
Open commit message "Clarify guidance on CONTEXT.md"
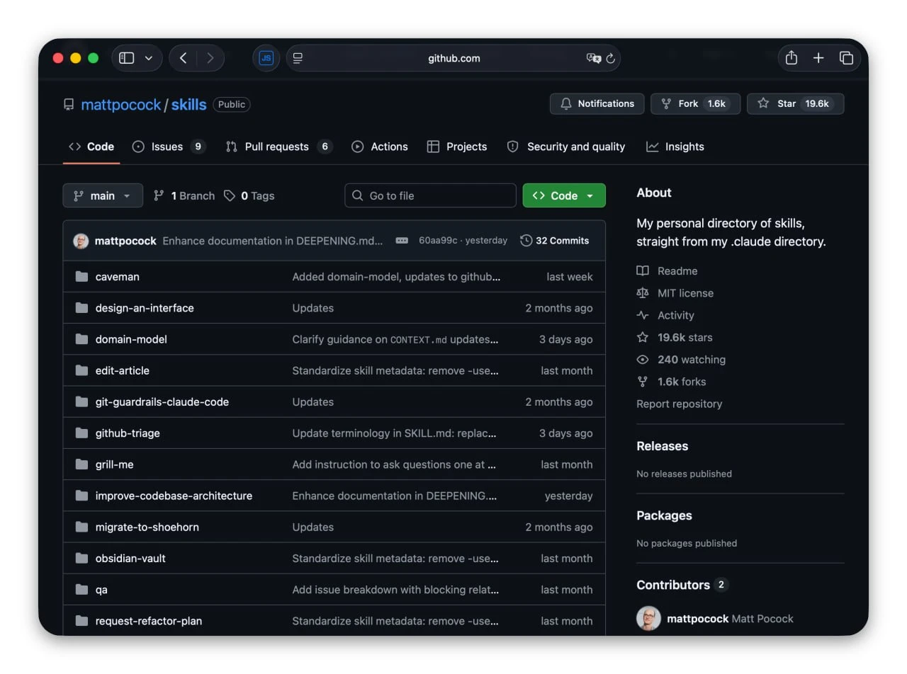pos(395,339)
